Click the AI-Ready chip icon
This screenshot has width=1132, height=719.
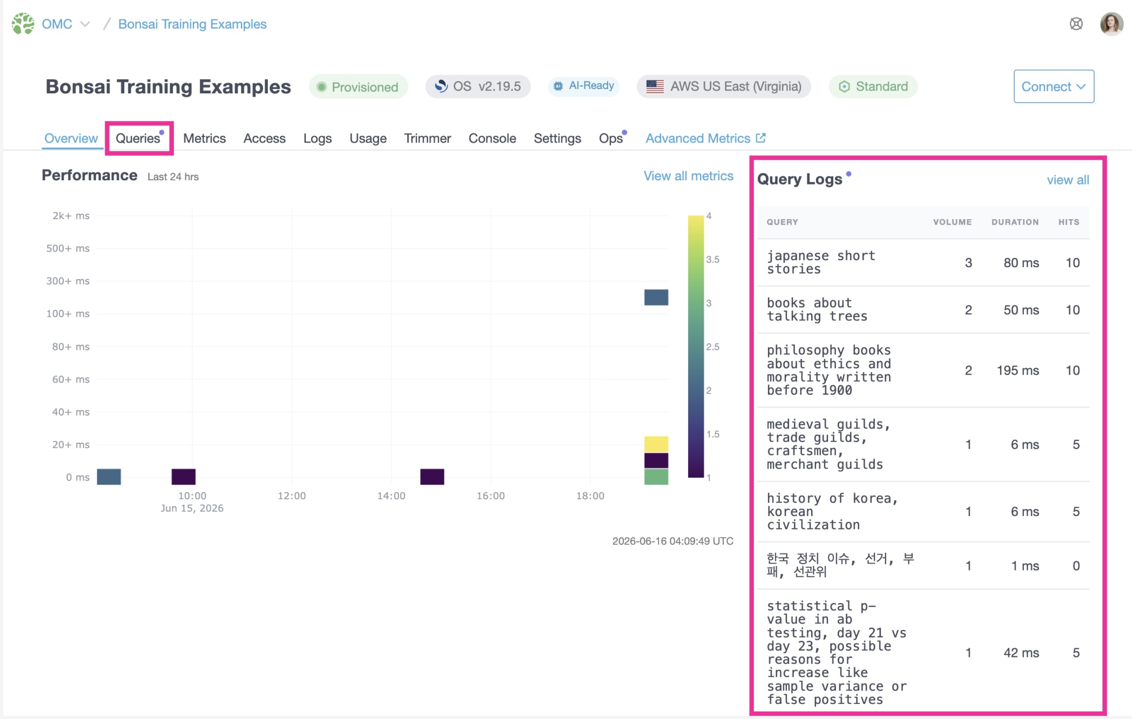pyautogui.click(x=558, y=86)
